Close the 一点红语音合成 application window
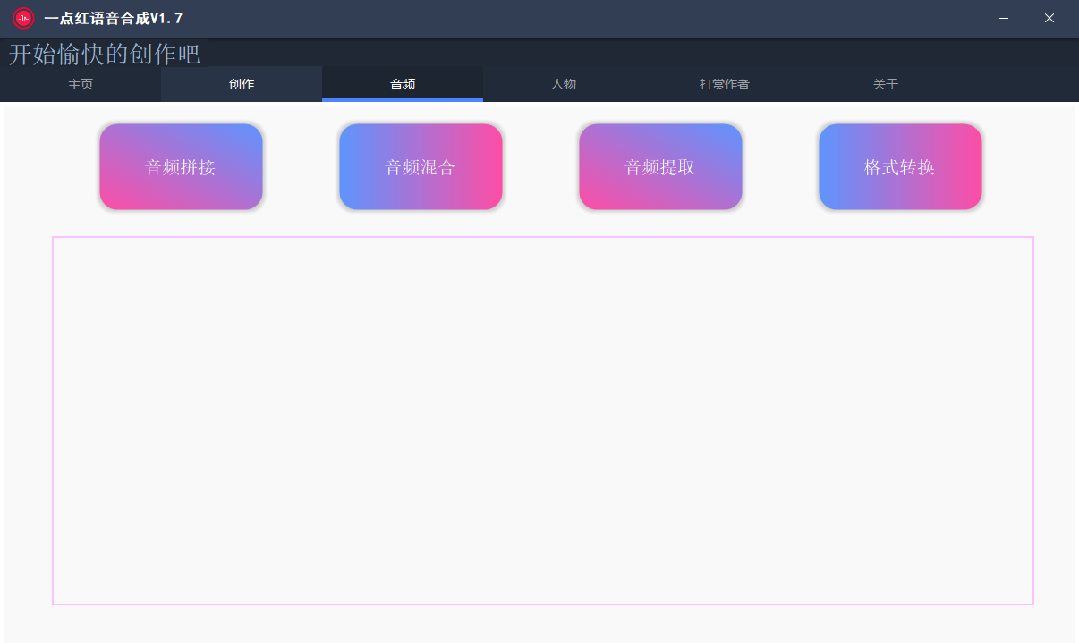 pos(1049,18)
